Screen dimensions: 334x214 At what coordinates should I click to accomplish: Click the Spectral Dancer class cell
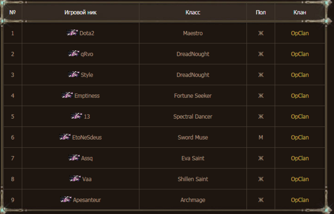[x=193, y=117]
